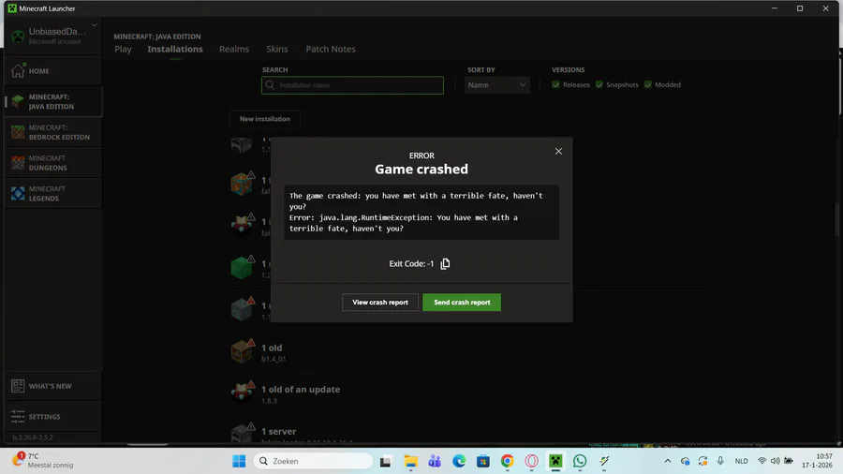Click the chest icon of '1 old' installation
843x474 pixels.
(242, 352)
